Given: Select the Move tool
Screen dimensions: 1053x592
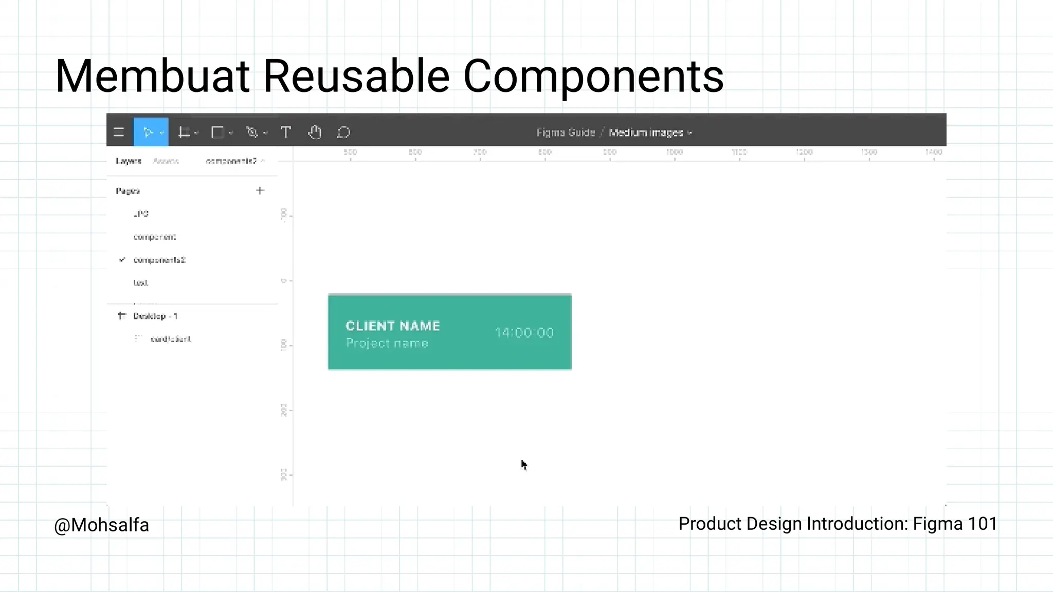Looking at the screenshot, I should 148,132.
